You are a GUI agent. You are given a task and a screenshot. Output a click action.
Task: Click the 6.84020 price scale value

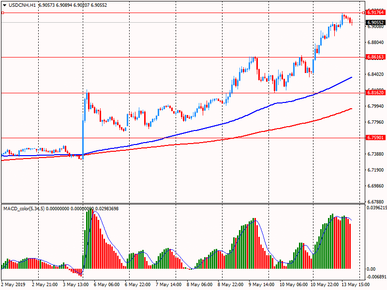pyautogui.click(x=376, y=74)
